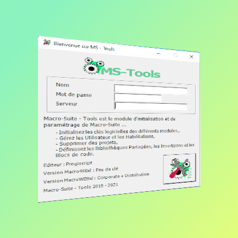Click the Version Macro400xl text line
This screenshot has width=238, height=238.
pos(81,171)
